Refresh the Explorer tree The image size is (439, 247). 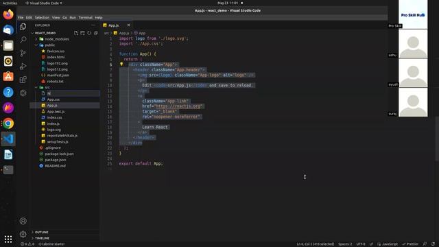point(89,33)
